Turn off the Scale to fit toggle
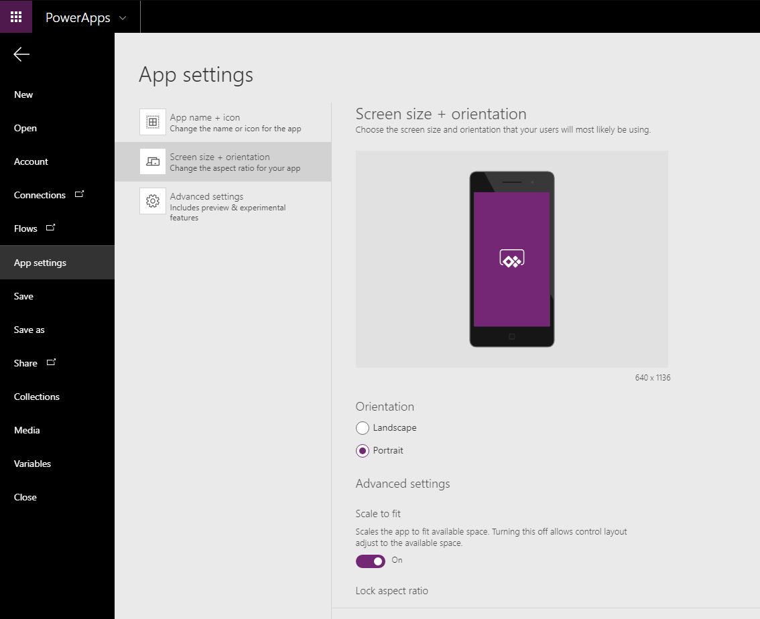Screen dimensions: 760x619 click(x=371, y=561)
